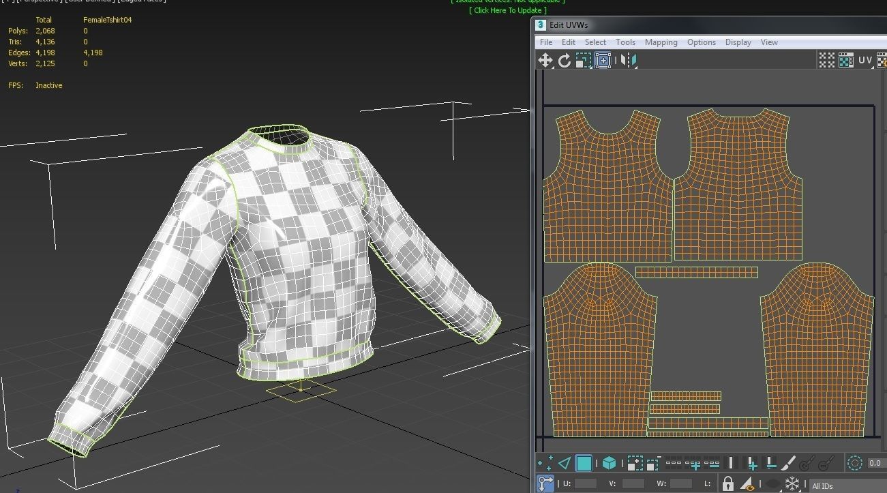The width and height of the screenshot is (887, 493).
Task: Click the 'Polys:' label in the viewport statistics
Action: (18, 31)
